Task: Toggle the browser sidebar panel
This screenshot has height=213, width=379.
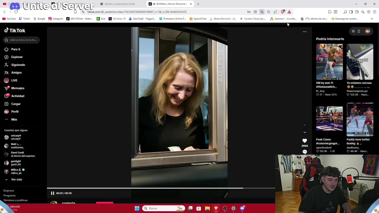Action: [351, 12]
